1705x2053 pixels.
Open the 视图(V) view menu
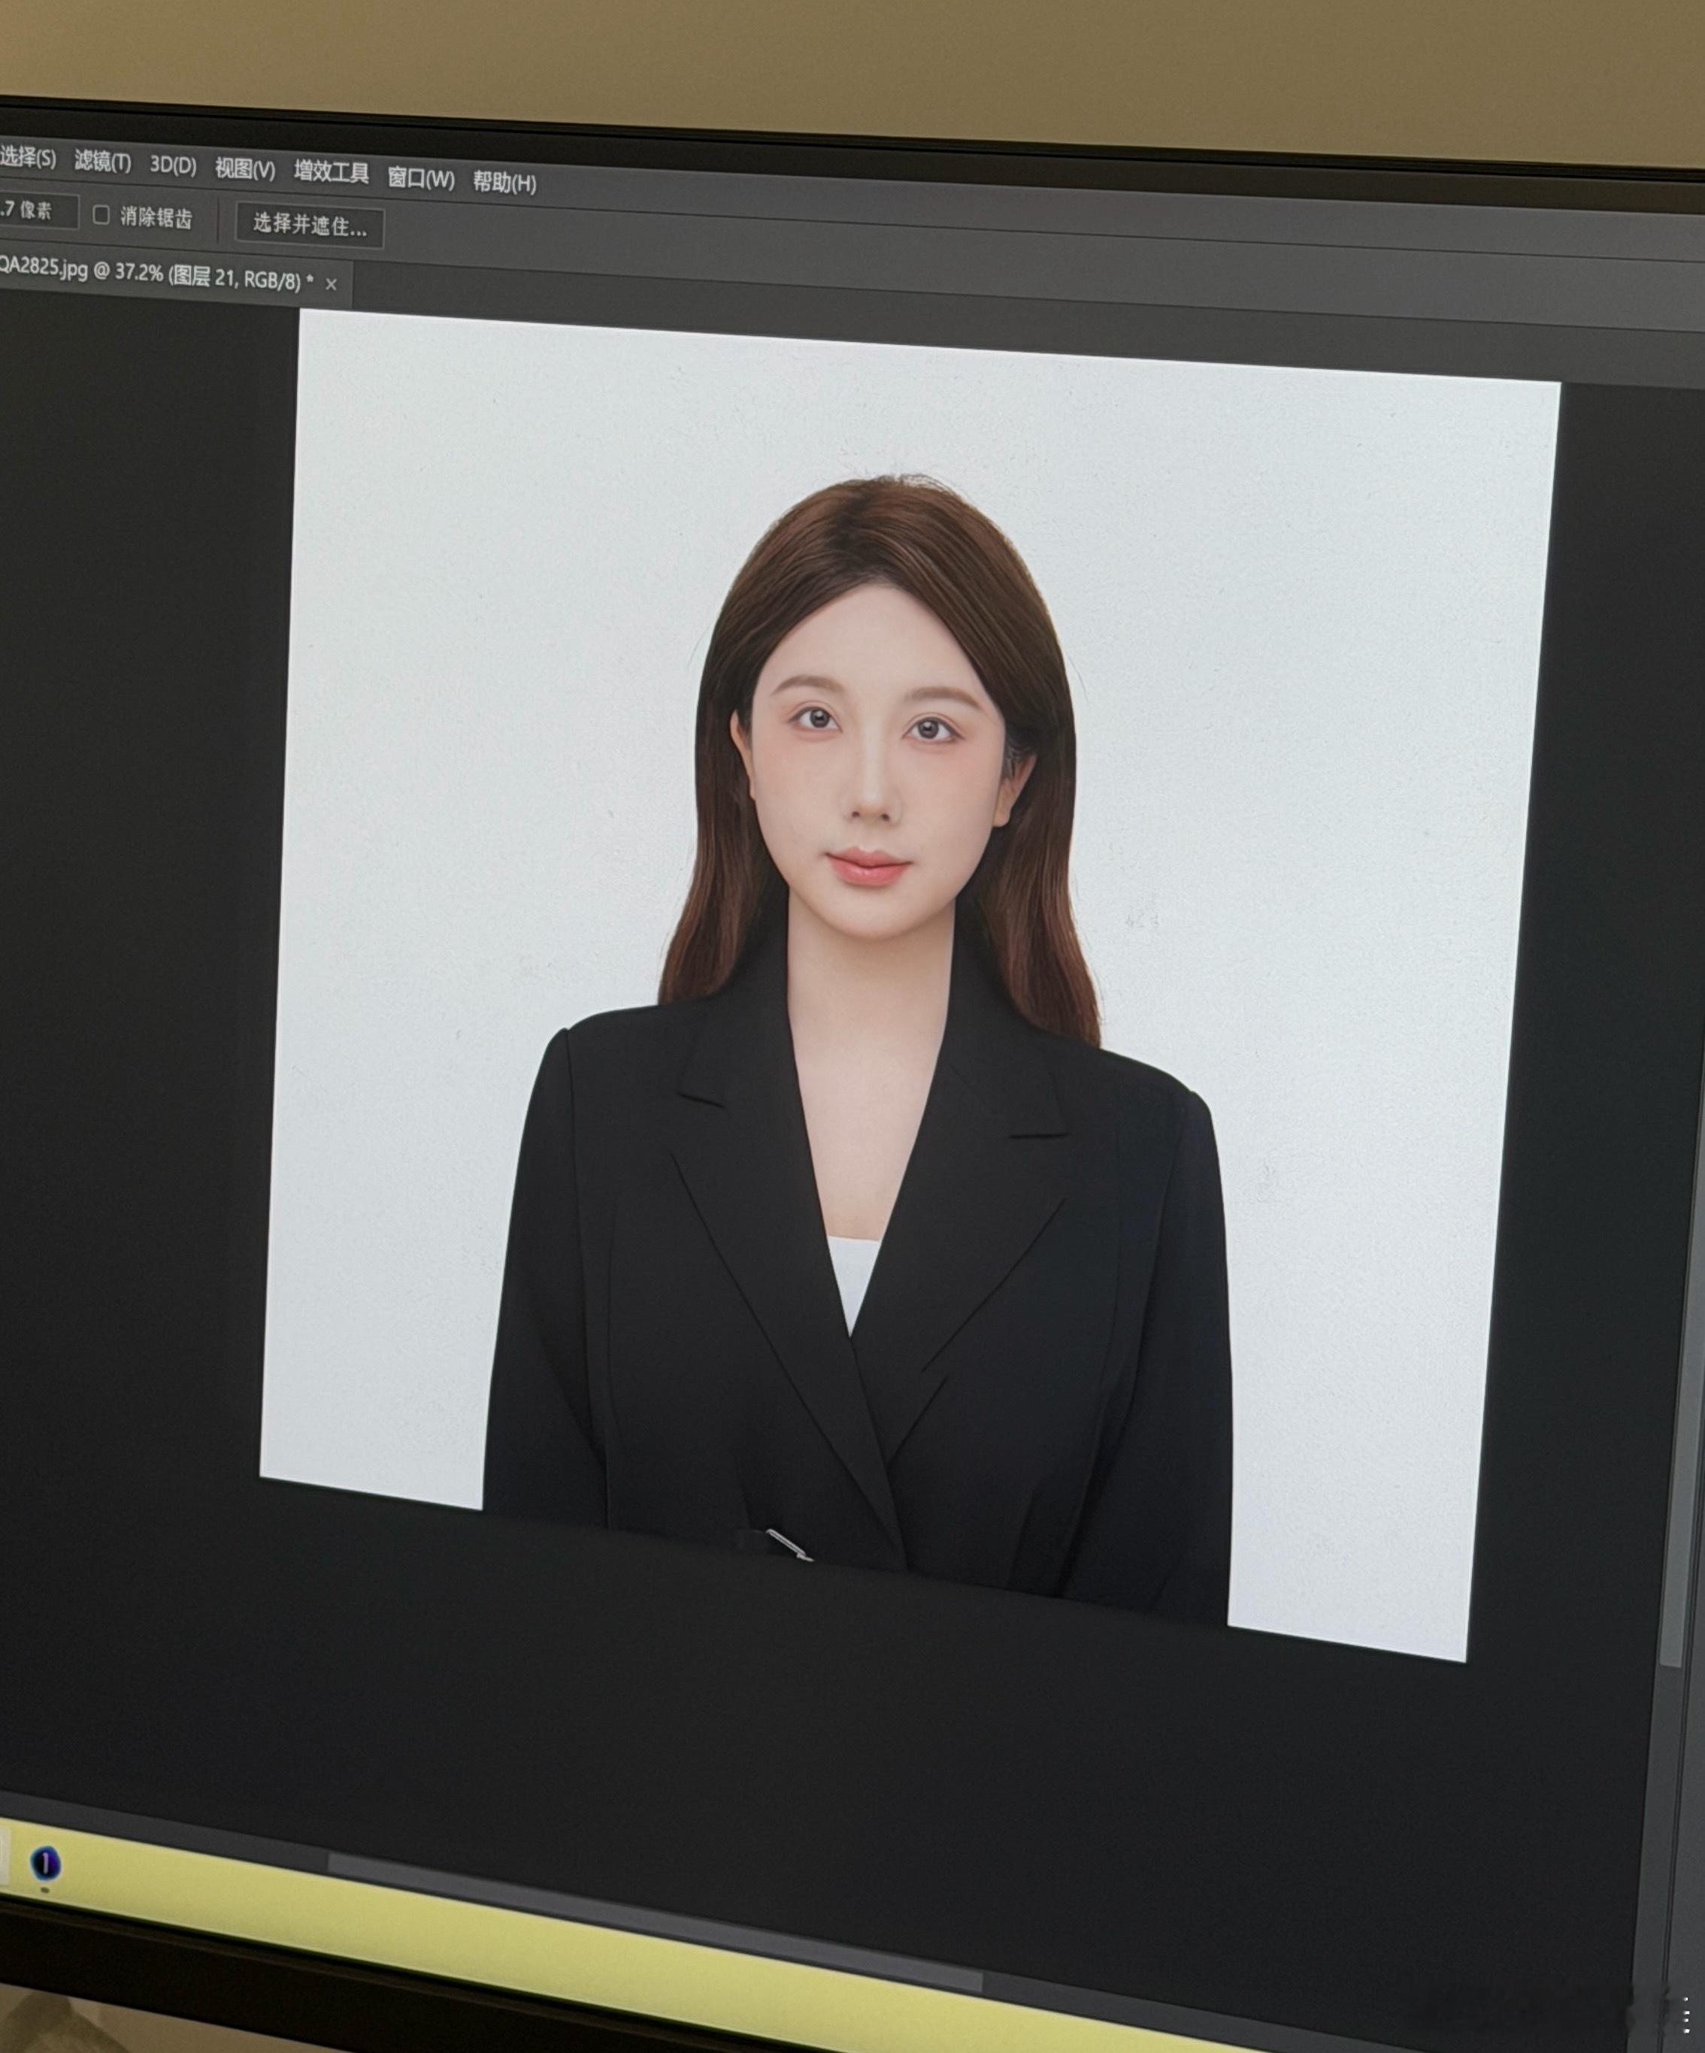(244, 170)
